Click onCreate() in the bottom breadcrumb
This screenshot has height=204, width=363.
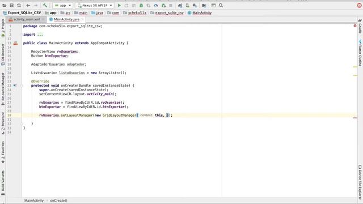tap(58, 201)
